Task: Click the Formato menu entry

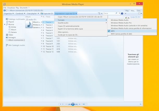Action: 81,20
